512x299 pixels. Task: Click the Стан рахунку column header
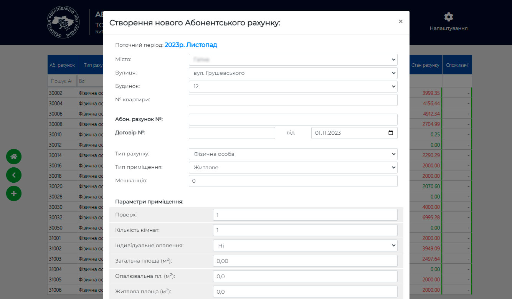click(x=425, y=65)
